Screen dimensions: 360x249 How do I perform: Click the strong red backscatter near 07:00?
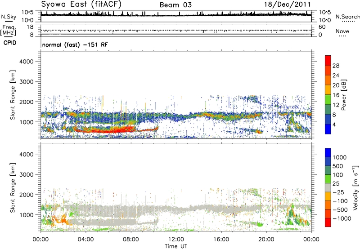[119, 130]
